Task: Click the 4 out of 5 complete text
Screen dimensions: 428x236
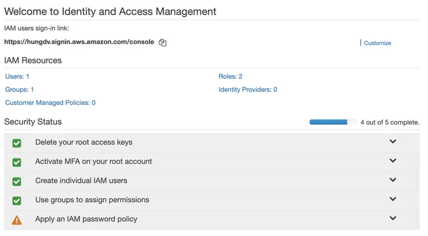Action: pyautogui.click(x=390, y=122)
